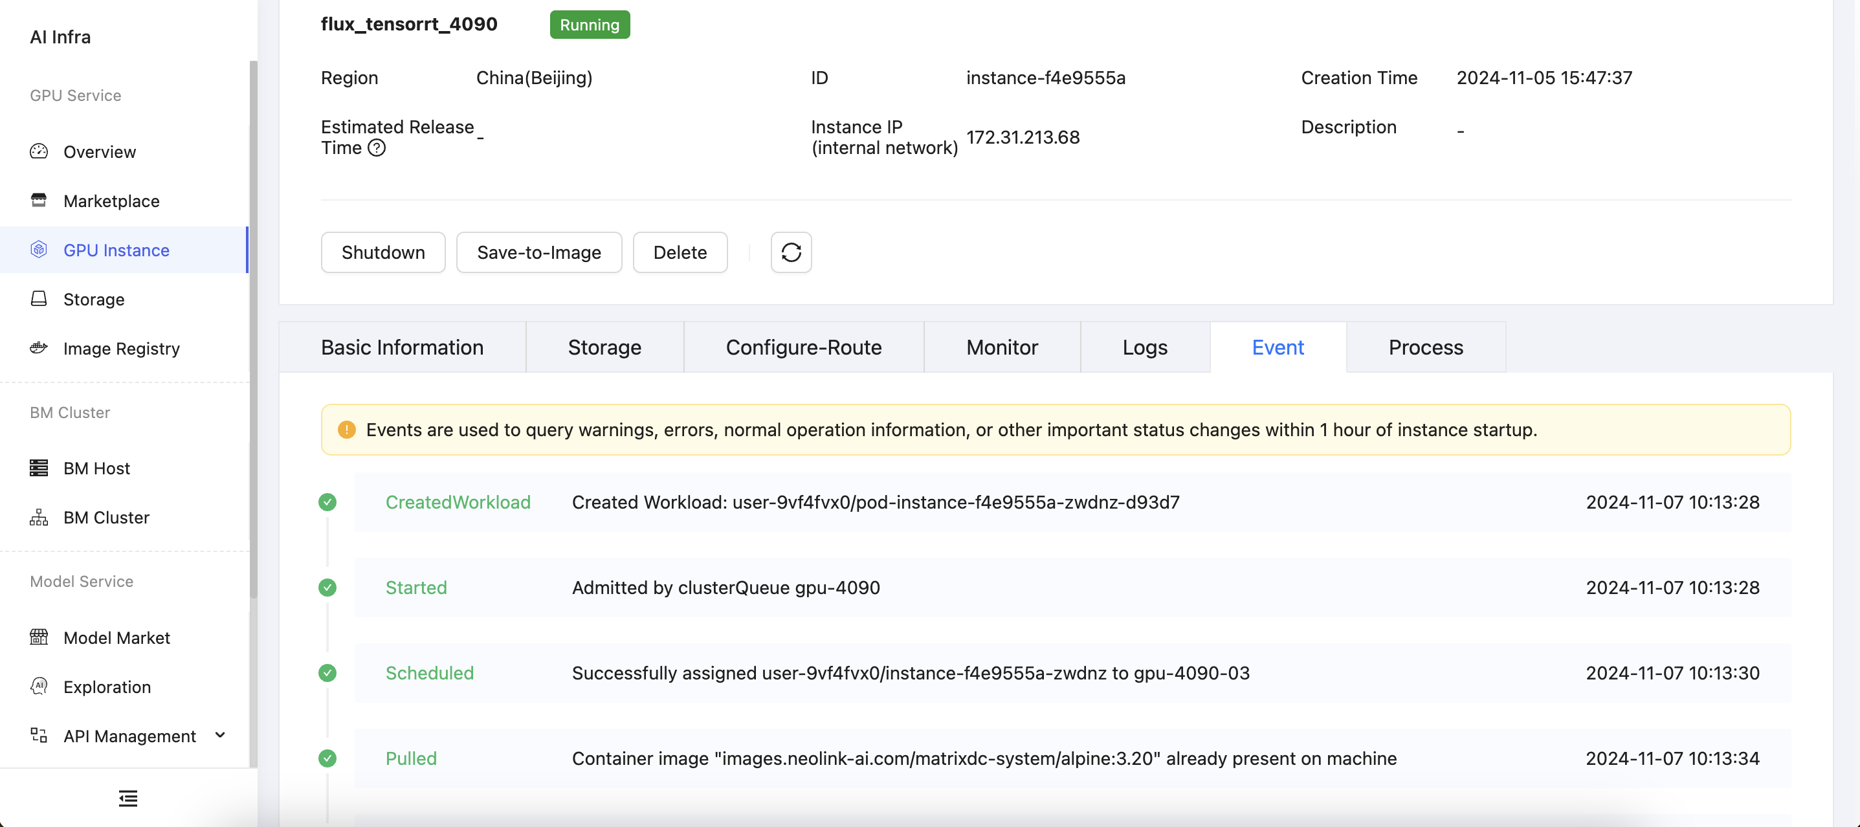The height and width of the screenshot is (827, 1860).
Task: Switch to the Storage tab
Action: coord(604,347)
